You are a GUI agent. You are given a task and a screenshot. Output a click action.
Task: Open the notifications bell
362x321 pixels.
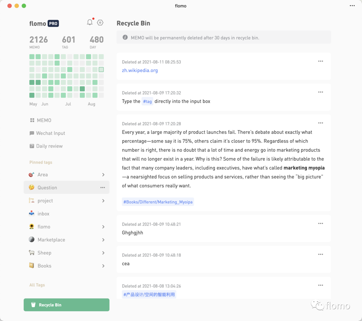(x=90, y=22)
